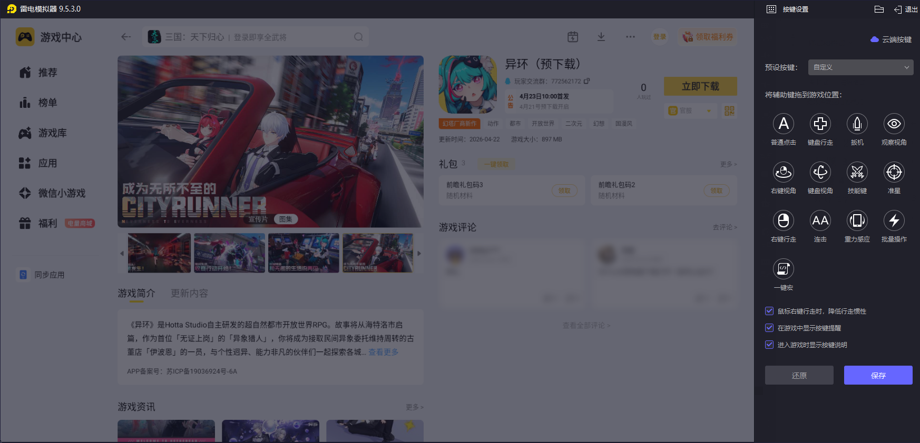The image size is (920, 443).
Task: Switch to the 更新内容 tab
Action: [189, 293]
